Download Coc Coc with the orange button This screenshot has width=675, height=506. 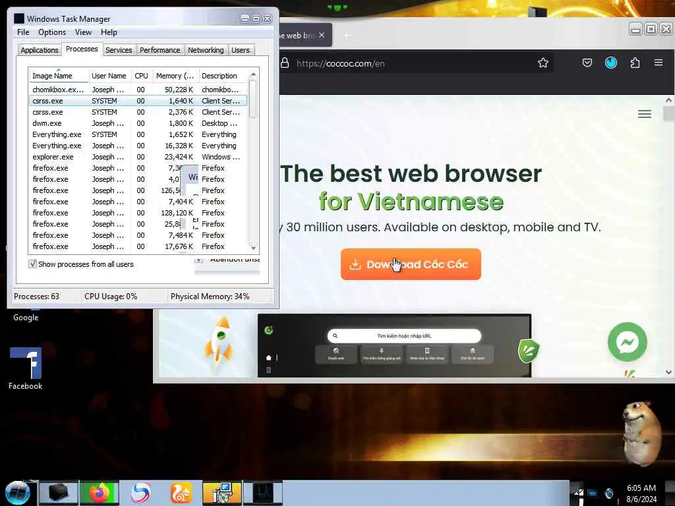point(411,264)
